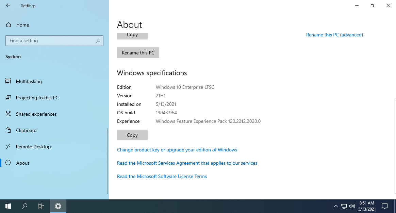Image resolution: width=396 pixels, height=213 pixels.
Task: Restore down the Settings window
Action: click(373, 5)
